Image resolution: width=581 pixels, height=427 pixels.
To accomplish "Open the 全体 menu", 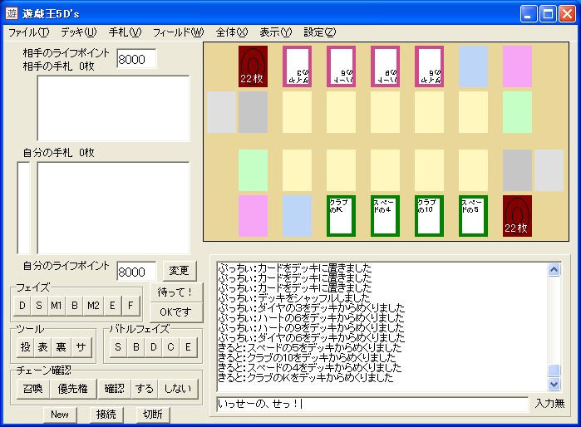I will click(x=232, y=32).
